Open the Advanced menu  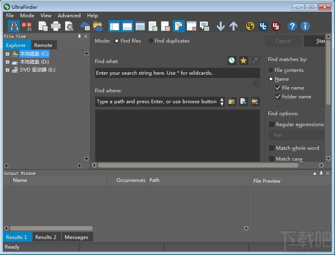click(69, 16)
